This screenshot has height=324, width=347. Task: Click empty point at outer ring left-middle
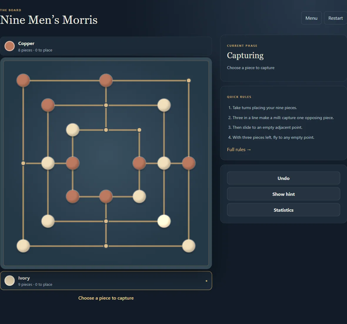(x=23, y=163)
